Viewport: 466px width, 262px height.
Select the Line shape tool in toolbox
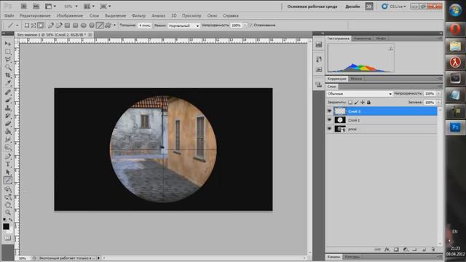8,180
